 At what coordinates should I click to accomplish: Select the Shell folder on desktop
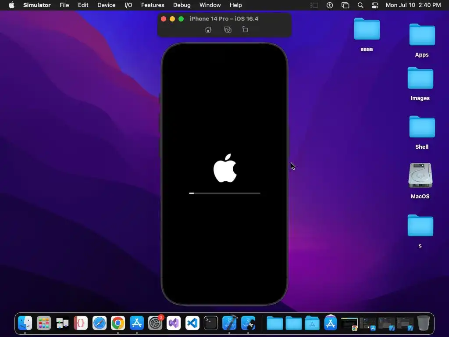coord(422,127)
